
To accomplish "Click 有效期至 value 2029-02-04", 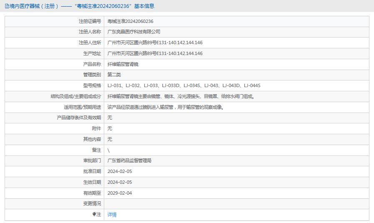I will 120,193.
